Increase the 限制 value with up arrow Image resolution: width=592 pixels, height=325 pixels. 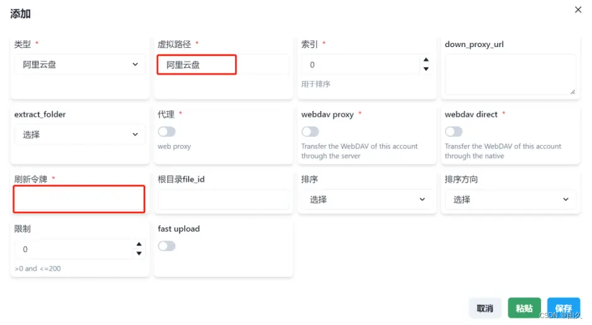139,245
